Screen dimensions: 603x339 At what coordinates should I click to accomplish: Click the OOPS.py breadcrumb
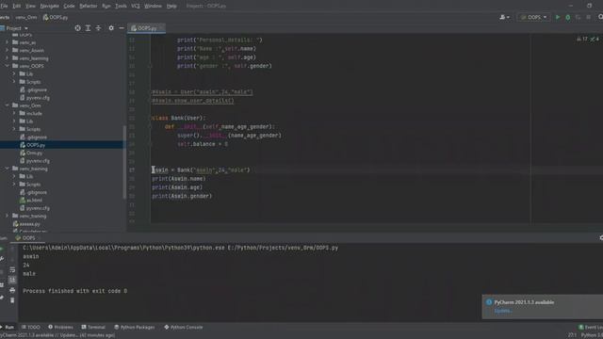[56, 17]
